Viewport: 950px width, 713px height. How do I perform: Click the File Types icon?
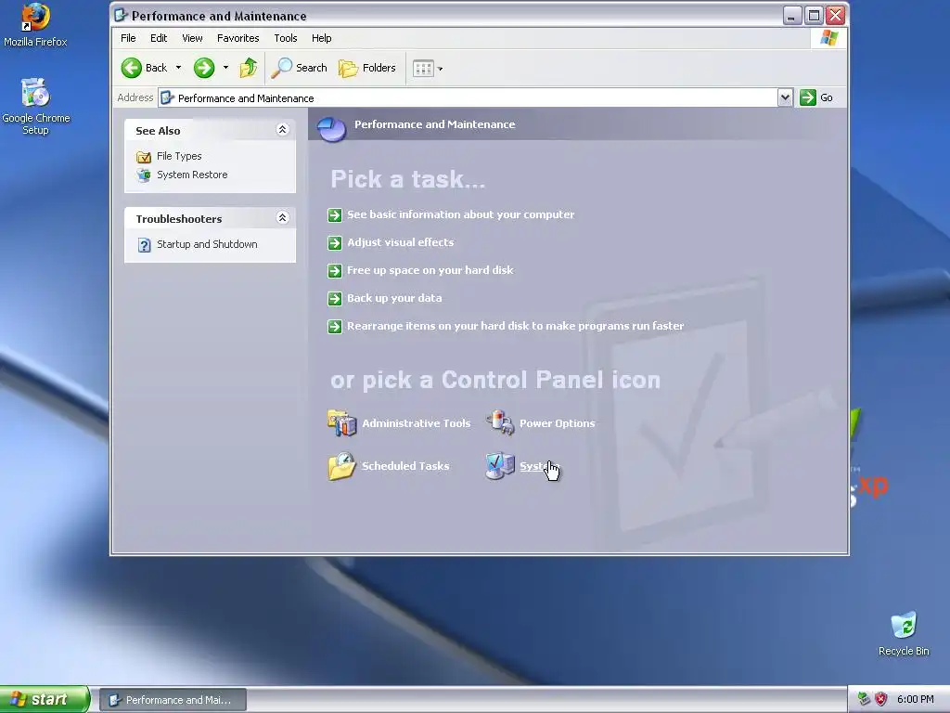pyautogui.click(x=144, y=157)
